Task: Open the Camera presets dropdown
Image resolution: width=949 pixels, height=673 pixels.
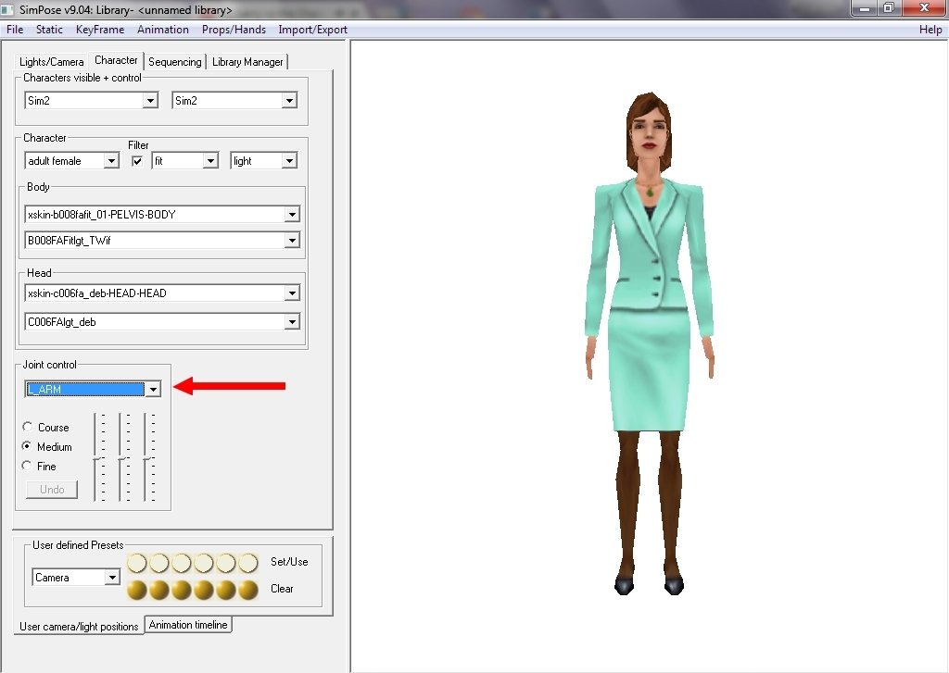Action: pos(112,578)
